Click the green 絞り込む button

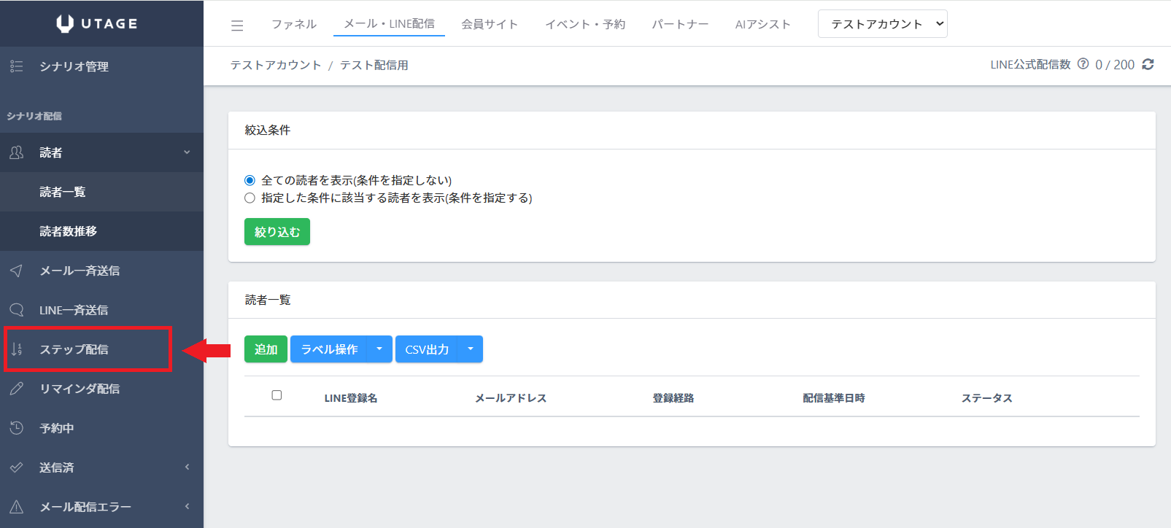[277, 232]
